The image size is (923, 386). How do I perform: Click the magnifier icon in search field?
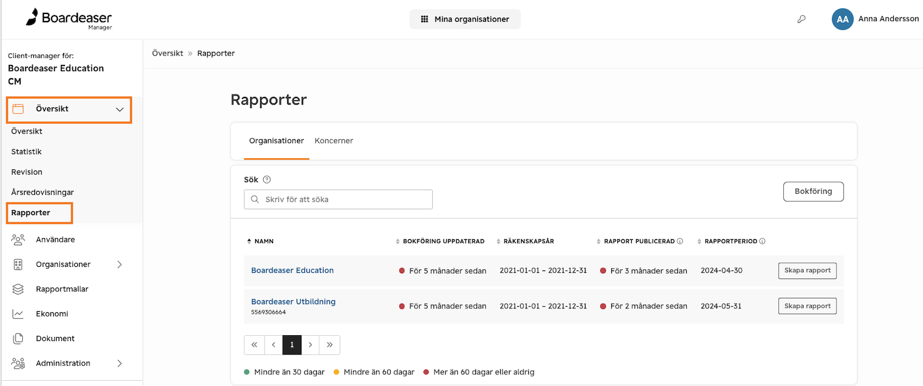point(255,199)
